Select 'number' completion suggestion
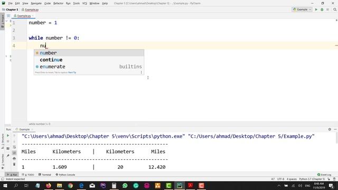 tap(89, 53)
